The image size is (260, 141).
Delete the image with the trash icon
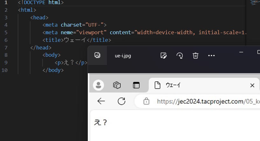195,56
